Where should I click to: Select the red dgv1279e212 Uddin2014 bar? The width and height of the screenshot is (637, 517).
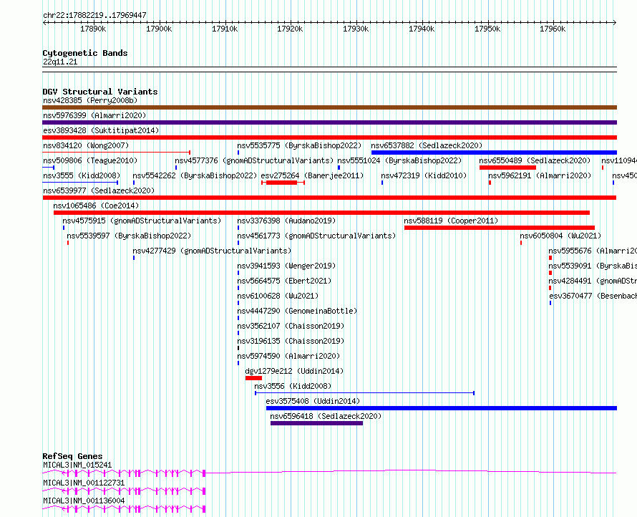253,378
